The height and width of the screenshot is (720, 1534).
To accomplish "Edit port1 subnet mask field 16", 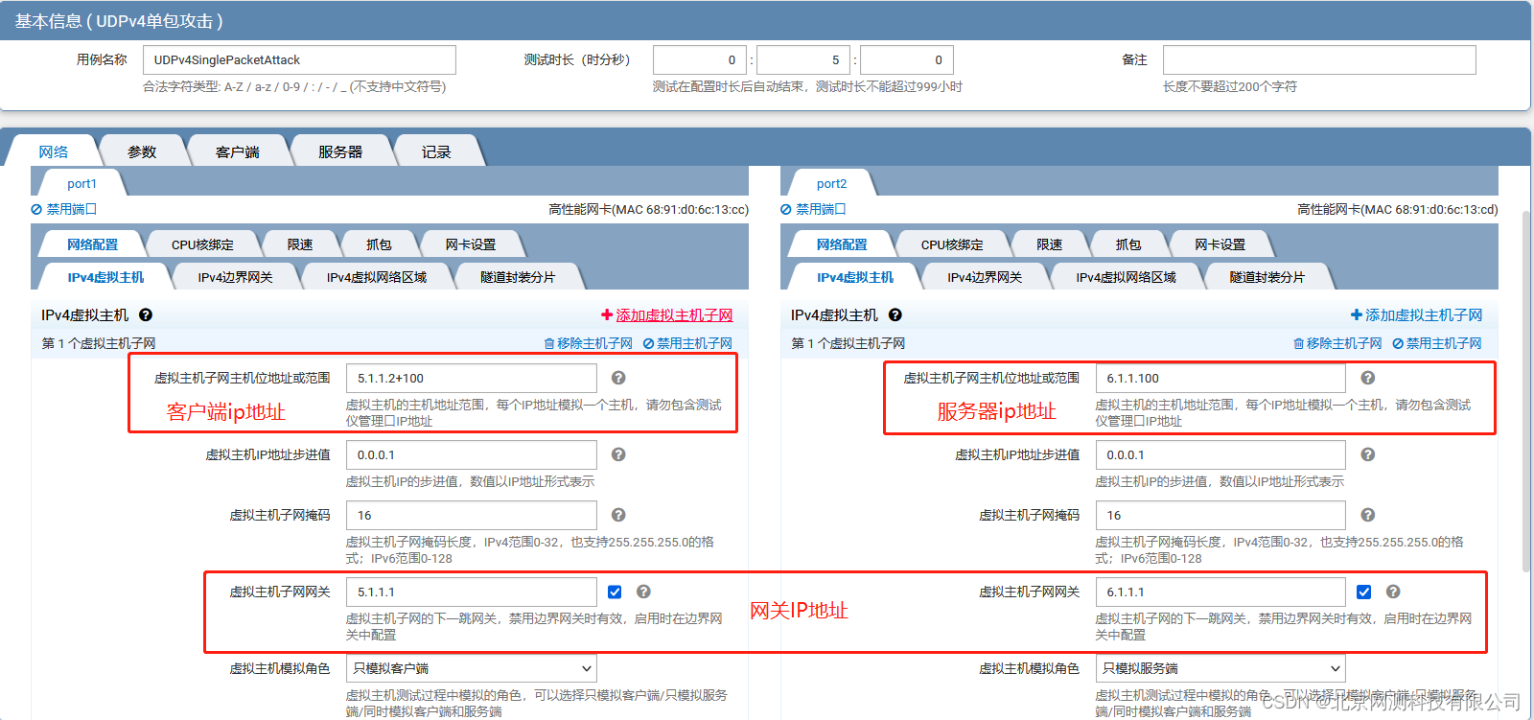I will click(x=472, y=515).
